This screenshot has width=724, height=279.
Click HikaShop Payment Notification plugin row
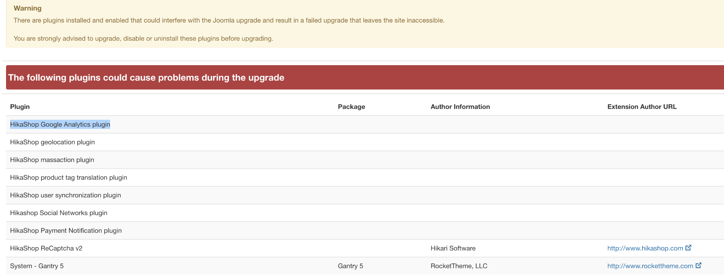click(x=66, y=231)
